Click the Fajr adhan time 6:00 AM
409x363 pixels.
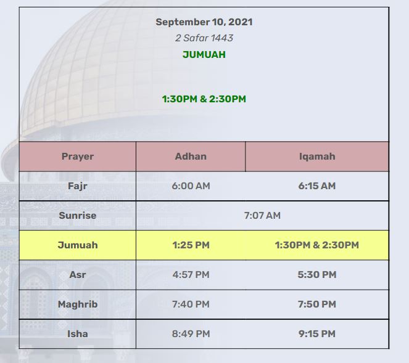(191, 186)
